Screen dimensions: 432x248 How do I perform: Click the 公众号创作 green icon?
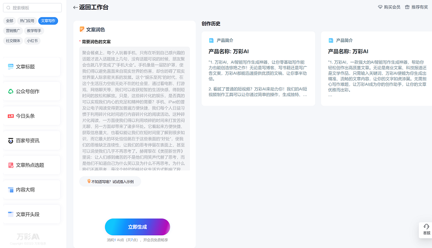pyautogui.click(x=10, y=91)
